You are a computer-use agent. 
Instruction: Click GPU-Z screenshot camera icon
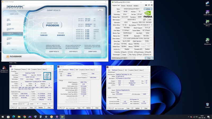[146, 5]
